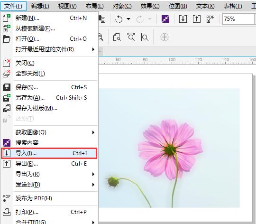256x224 pixels.
Task: Click the zoom to page height icon
Action: point(144,37)
